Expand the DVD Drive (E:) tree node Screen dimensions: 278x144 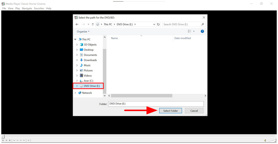[77, 86]
